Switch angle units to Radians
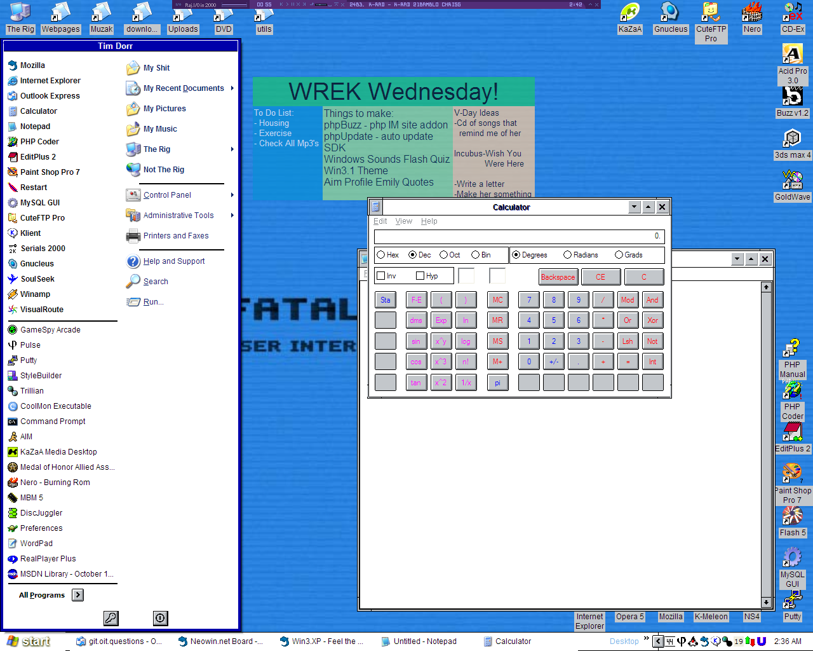 pos(567,254)
